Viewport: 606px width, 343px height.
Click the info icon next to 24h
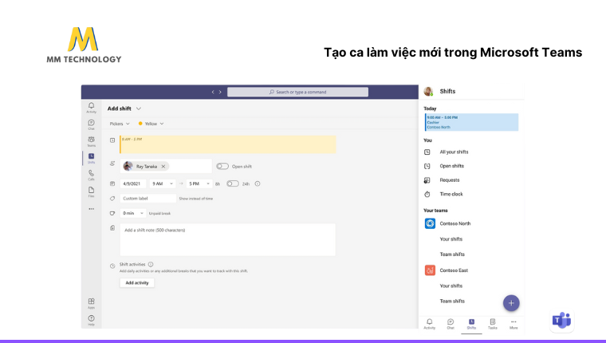[258, 183]
